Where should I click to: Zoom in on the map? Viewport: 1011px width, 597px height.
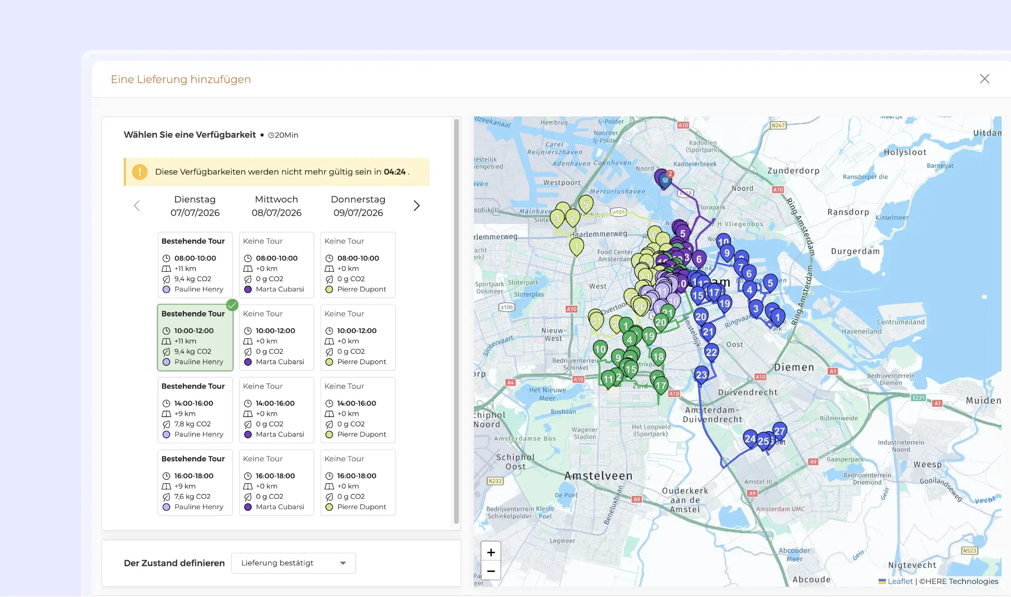click(491, 552)
